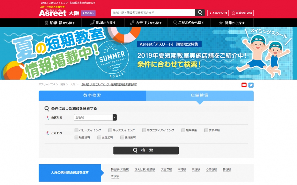This screenshot has height=185, width=297.
Task: Click the なんば駅・難波駅 link
Action: pyautogui.click(x=145, y=170)
